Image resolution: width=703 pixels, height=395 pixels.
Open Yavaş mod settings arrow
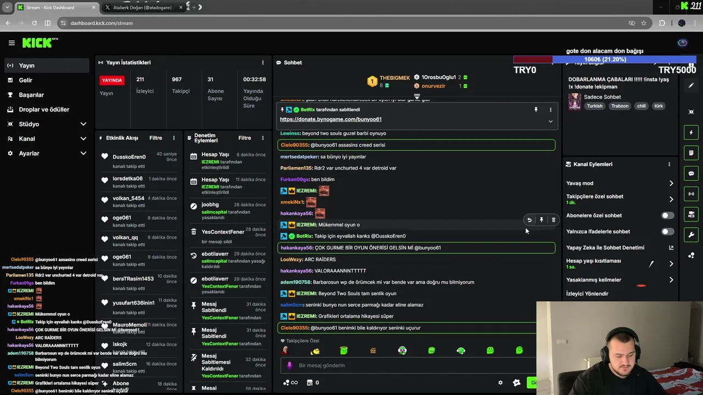(x=671, y=183)
